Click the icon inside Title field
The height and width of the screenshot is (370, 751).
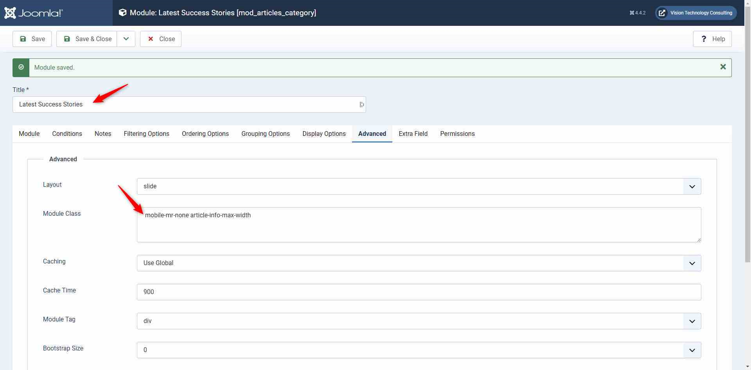pyautogui.click(x=361, y=105)
